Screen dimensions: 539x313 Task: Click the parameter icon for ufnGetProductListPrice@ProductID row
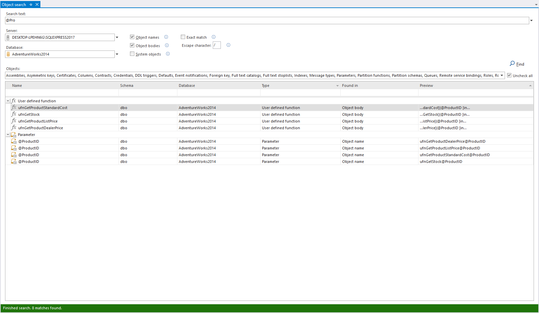[x=14, y=148]
